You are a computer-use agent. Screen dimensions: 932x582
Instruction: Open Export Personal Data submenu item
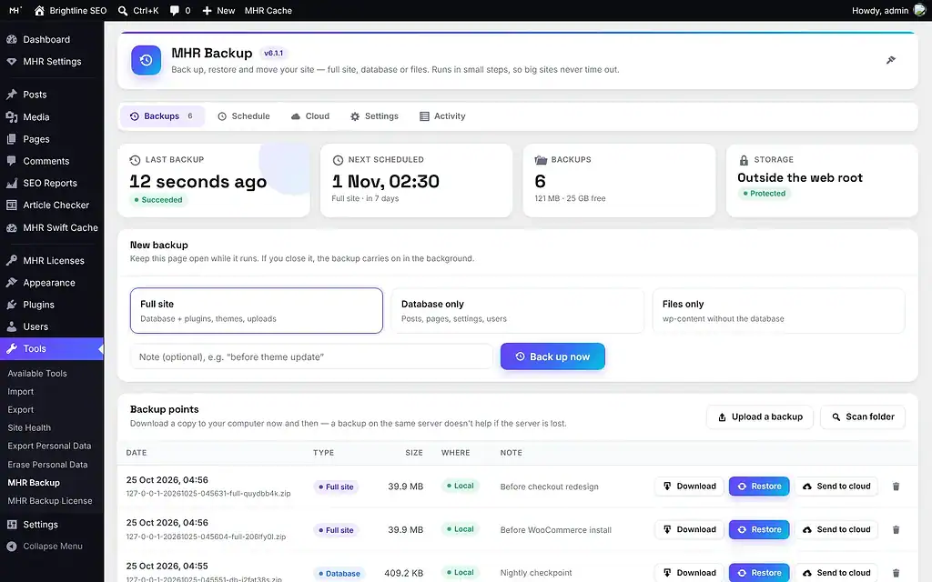[x=49, y=446]
